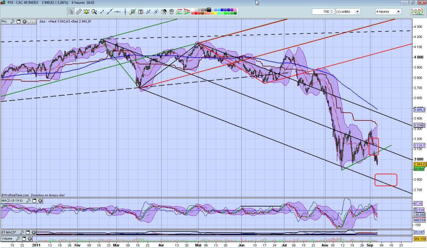Viewport: 427px width, 248px height.
Task: Close the Volume indicator panel
Action: pyautogui.click(x=30, y=238)
